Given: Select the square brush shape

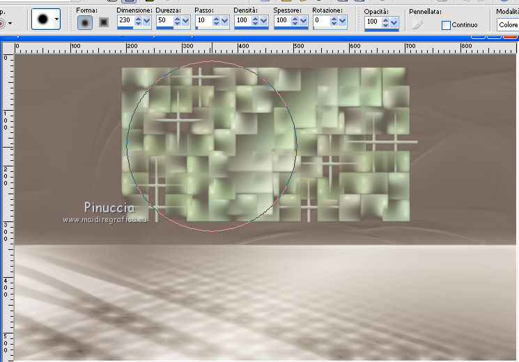Looking at the screenshot, I should [x=104, y=22].
